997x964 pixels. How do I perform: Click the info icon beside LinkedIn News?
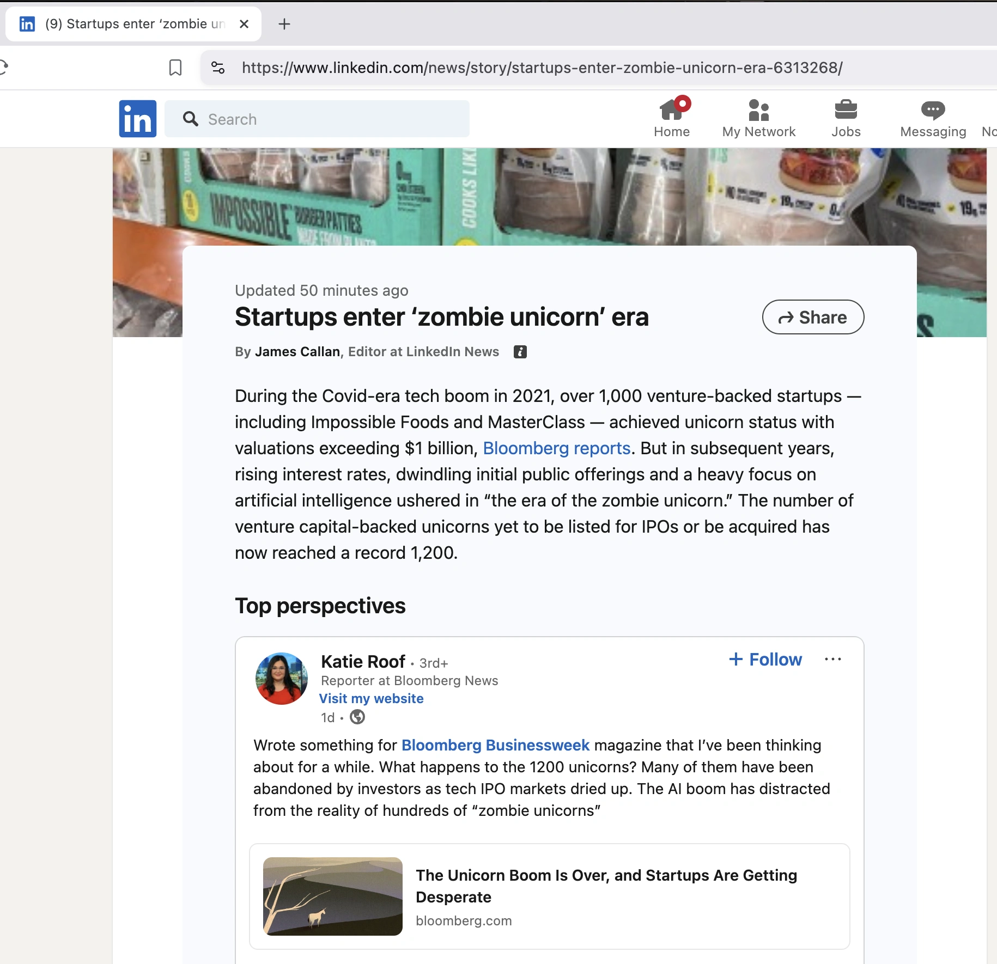[520, 352]
